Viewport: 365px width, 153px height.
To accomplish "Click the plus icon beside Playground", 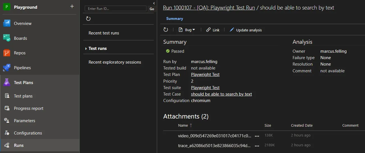I will tap(72, 6).
